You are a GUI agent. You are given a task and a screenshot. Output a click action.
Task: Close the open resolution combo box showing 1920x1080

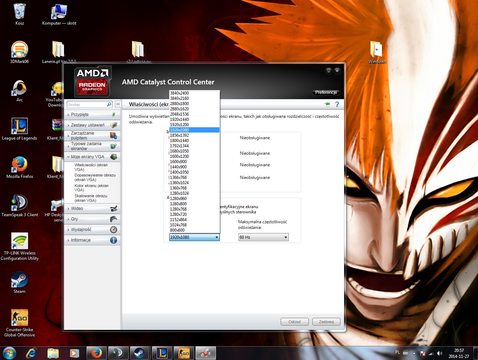point(195,237)
